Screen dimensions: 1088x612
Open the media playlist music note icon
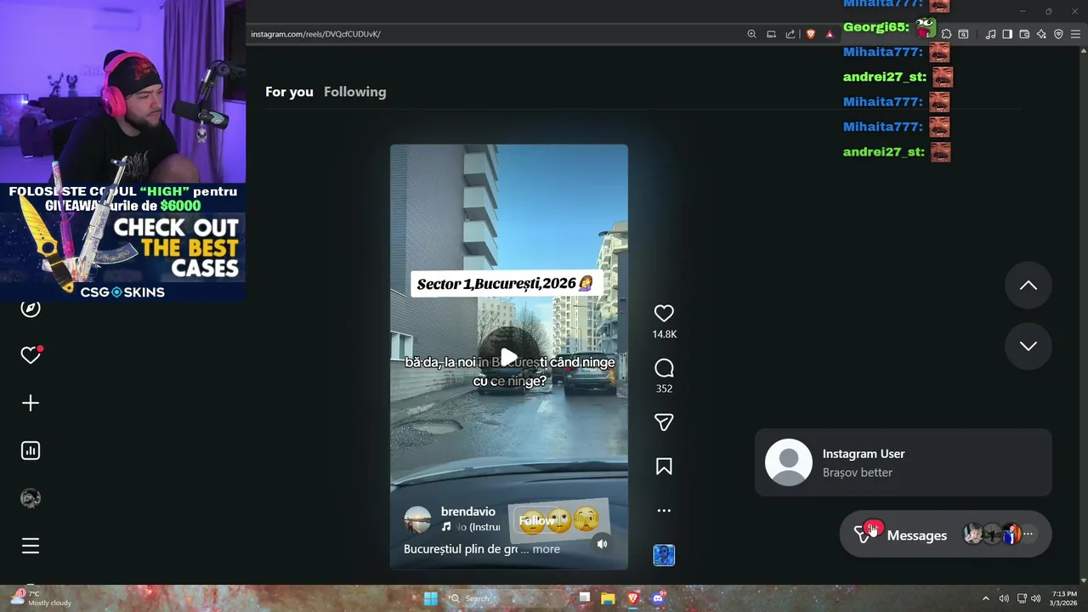[x=990, y=34]
